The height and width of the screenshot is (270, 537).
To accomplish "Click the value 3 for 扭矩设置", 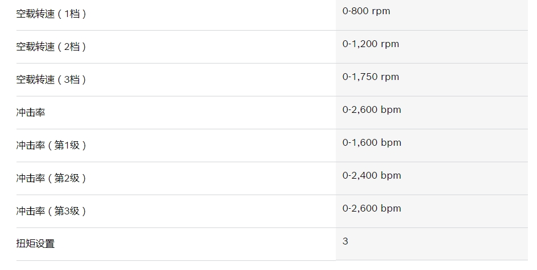I will point(345,241).
